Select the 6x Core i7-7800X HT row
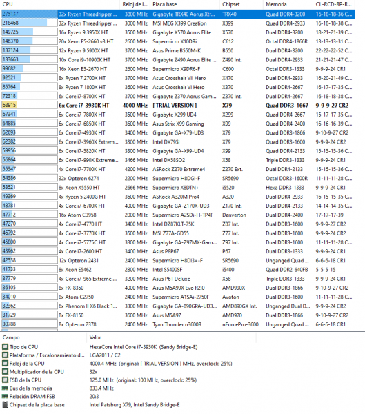 [x=178, y=115]
